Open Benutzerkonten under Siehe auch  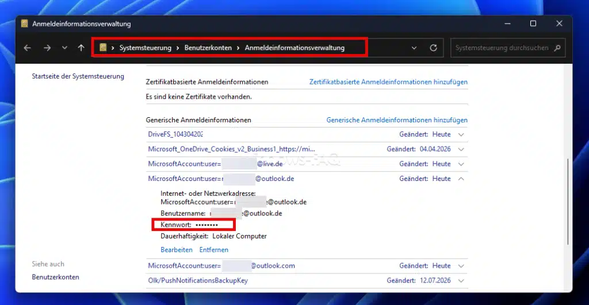pos(55,277)
